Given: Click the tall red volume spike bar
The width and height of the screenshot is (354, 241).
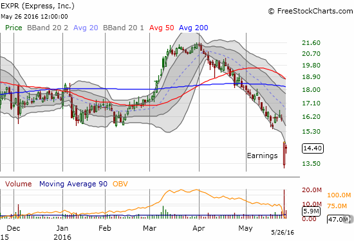Looking at the screenshot, I should pos(284,204).
